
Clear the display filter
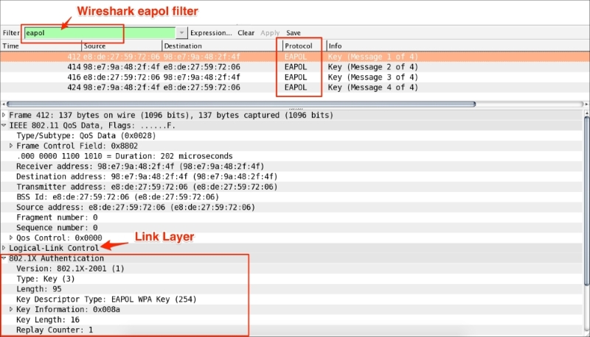(x=246, y=33)
